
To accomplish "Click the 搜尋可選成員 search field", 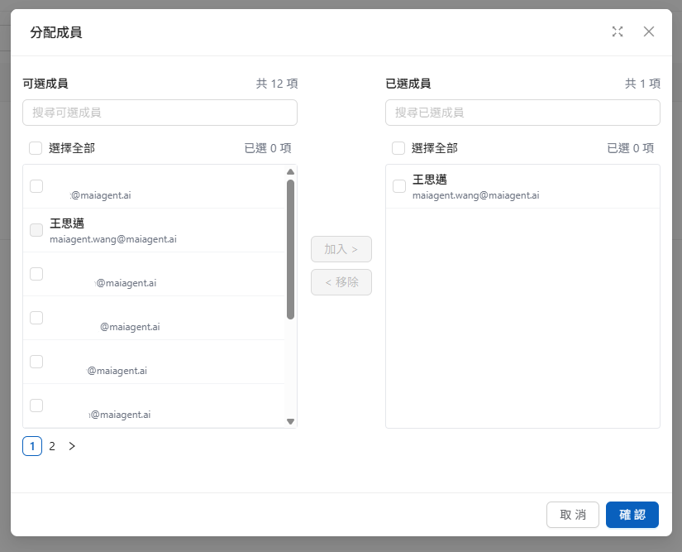I will tap(160, 113).
